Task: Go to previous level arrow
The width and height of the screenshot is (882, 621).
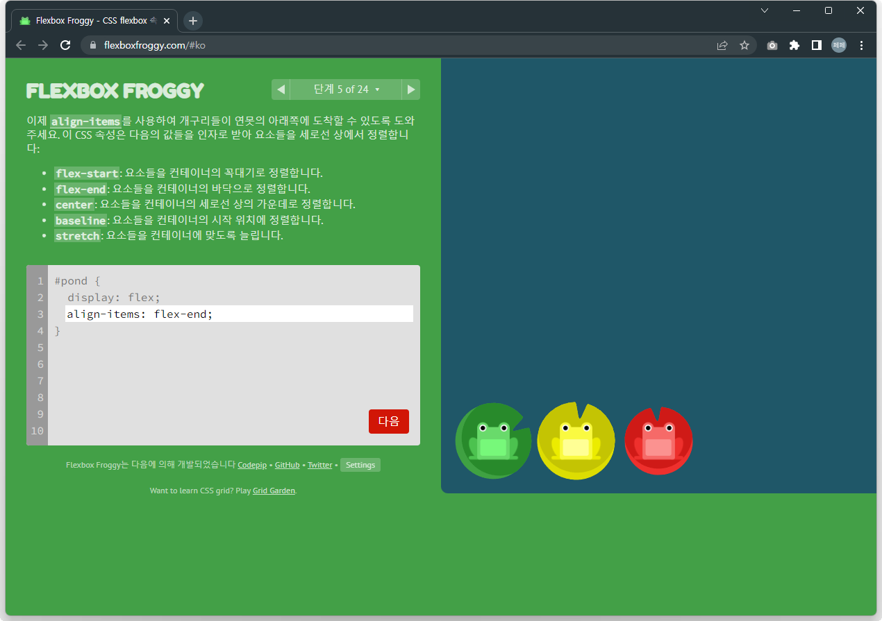Action: coord(281,90)
